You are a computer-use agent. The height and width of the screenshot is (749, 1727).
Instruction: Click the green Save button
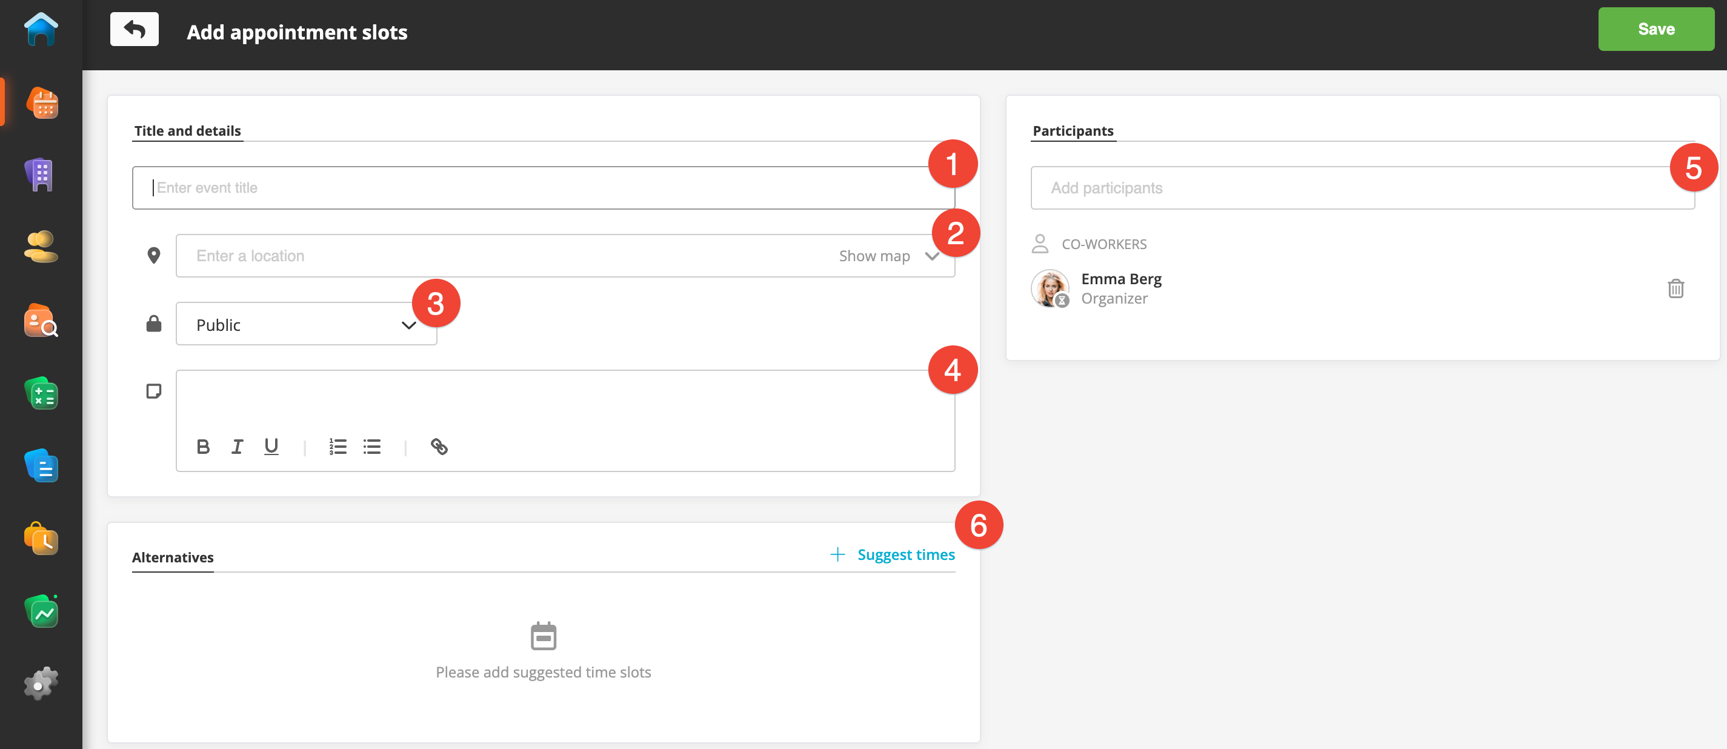coord(1655,29)
